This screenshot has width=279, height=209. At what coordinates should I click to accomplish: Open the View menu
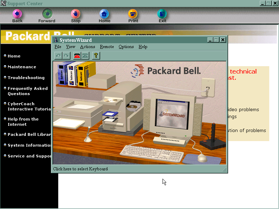[x=70, y=47]
